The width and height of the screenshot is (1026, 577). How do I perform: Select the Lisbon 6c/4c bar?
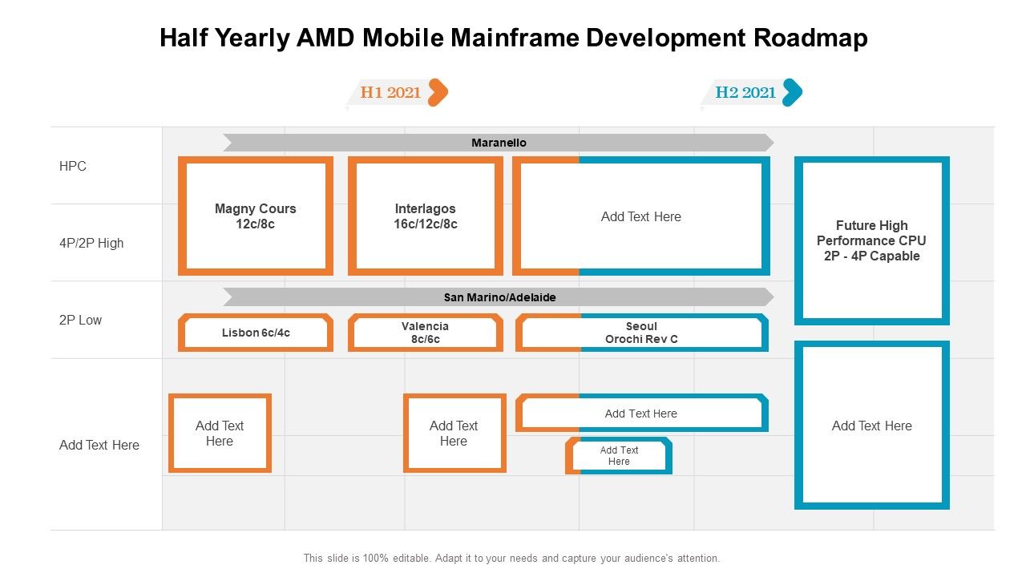(x=256, y=332)
